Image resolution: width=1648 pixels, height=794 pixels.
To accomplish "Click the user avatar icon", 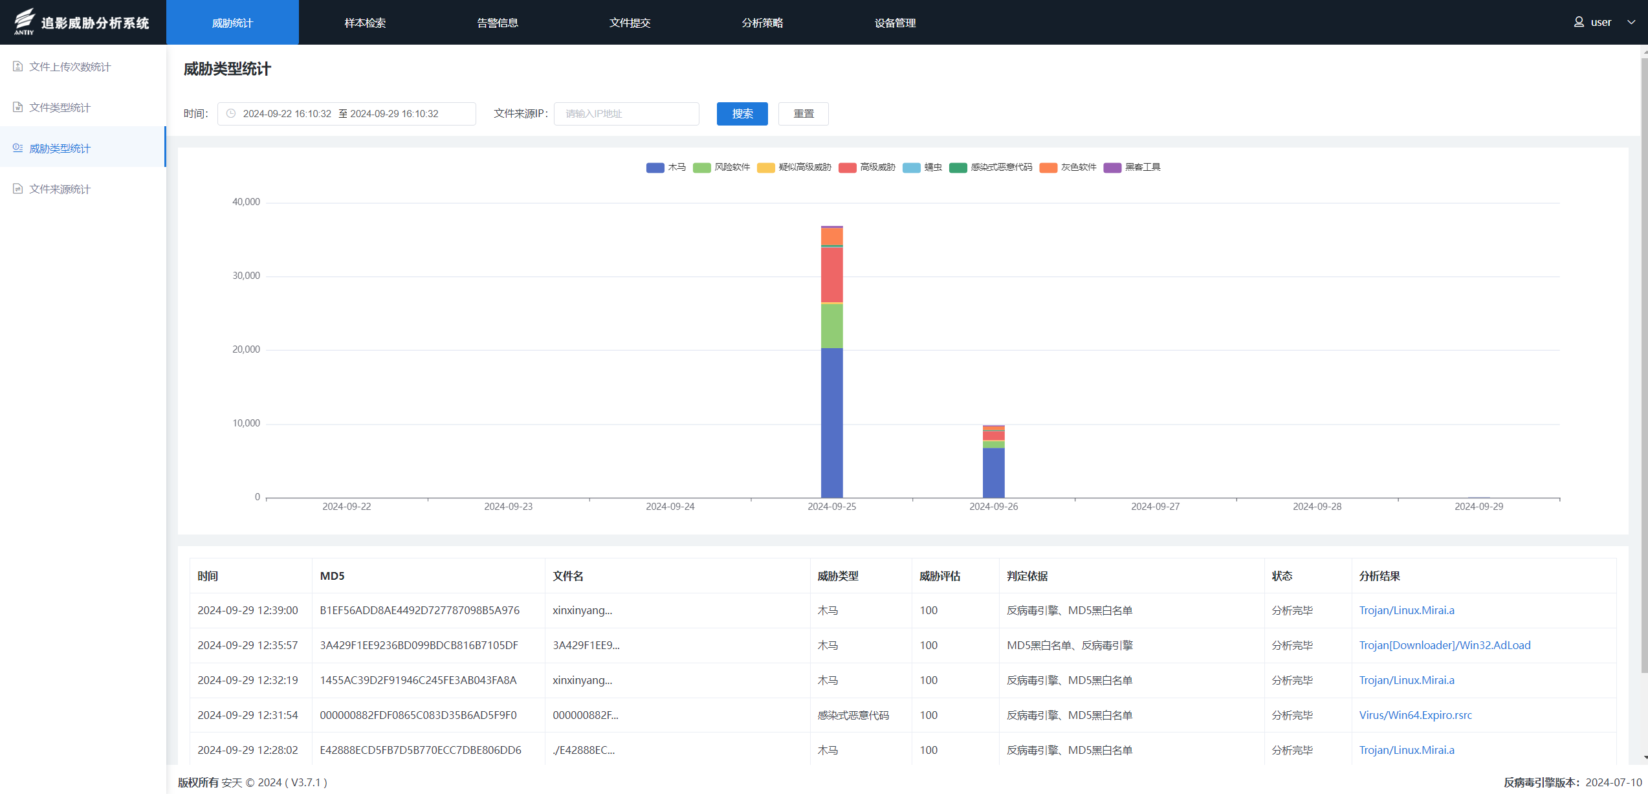I will (1579, 22).
